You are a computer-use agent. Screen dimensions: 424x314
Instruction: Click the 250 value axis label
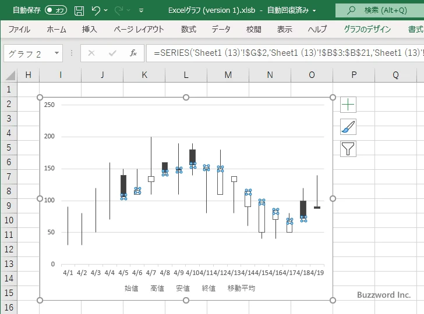49,105
